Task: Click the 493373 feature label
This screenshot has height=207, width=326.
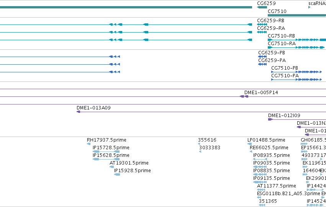Action: coord(310,155)
